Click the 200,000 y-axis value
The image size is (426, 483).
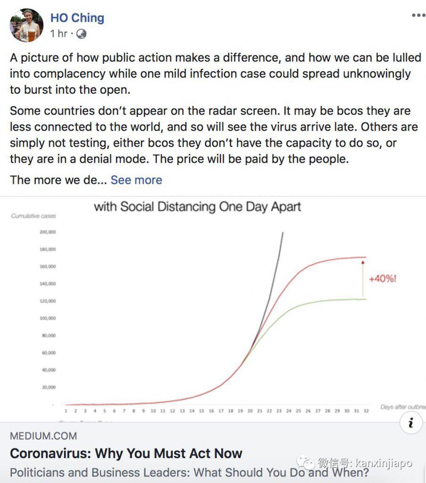(x=47, y=232)
